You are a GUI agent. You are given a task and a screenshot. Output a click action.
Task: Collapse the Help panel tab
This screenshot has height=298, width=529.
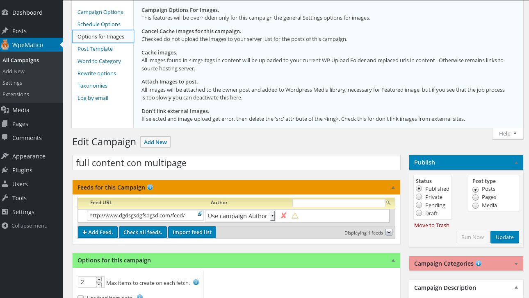(x=508, y=133)
